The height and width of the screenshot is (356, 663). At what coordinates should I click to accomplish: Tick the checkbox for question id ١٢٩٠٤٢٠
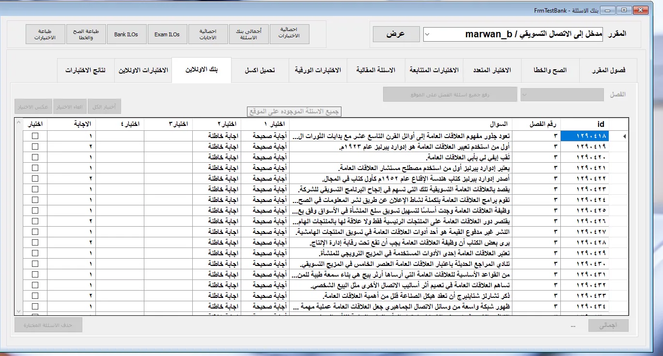(35, 157)
